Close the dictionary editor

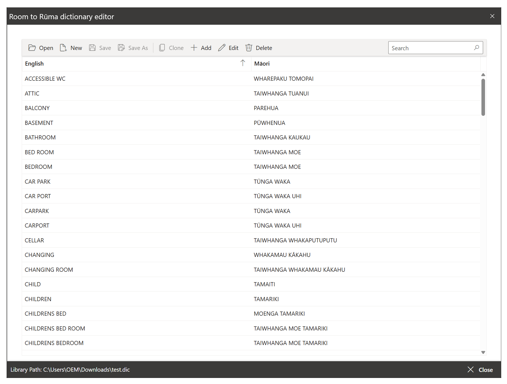click(x=492, y=16)
